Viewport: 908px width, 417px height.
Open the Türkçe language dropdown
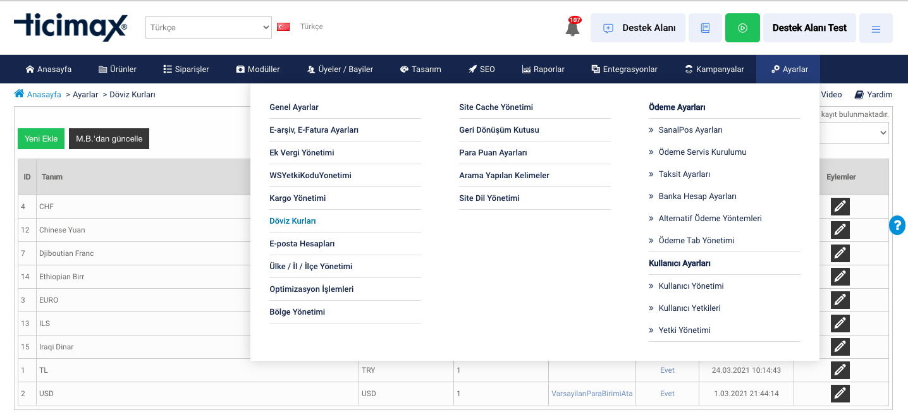(x=209, y=27)
